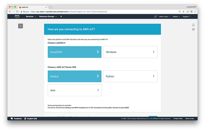Click the circular extension icon in toolbar
The width and height of the screenshot is (205, 131).
click(191, 12)
